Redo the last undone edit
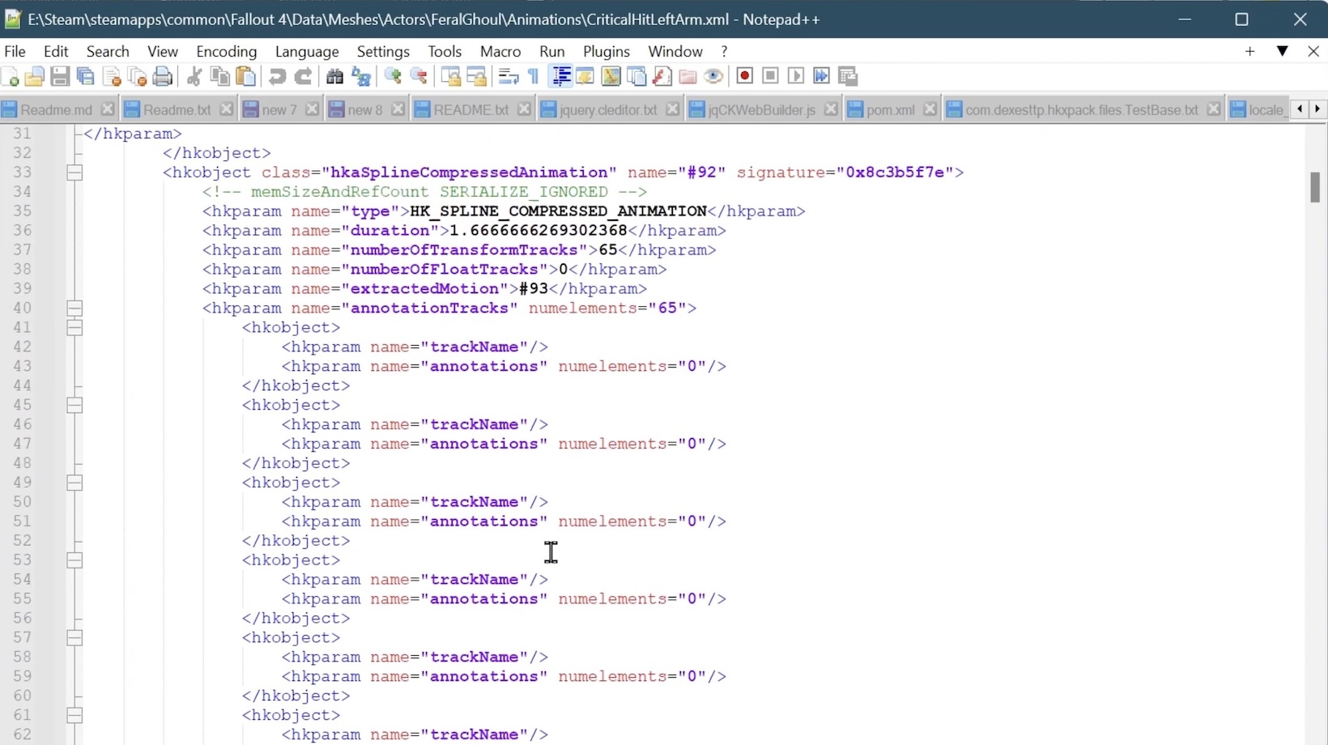Screen dimensions: 1328x745 coord(303,76)
